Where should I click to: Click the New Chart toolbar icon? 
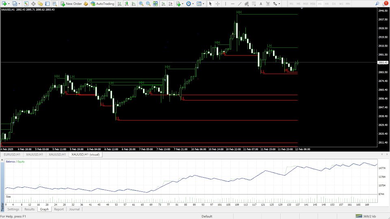pyautogui.click(x=4, y=4)
